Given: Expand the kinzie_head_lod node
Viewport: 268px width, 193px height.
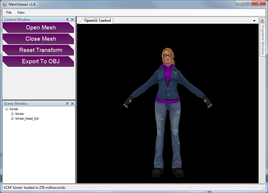Looking at the screenshot, I should point(12,118).
